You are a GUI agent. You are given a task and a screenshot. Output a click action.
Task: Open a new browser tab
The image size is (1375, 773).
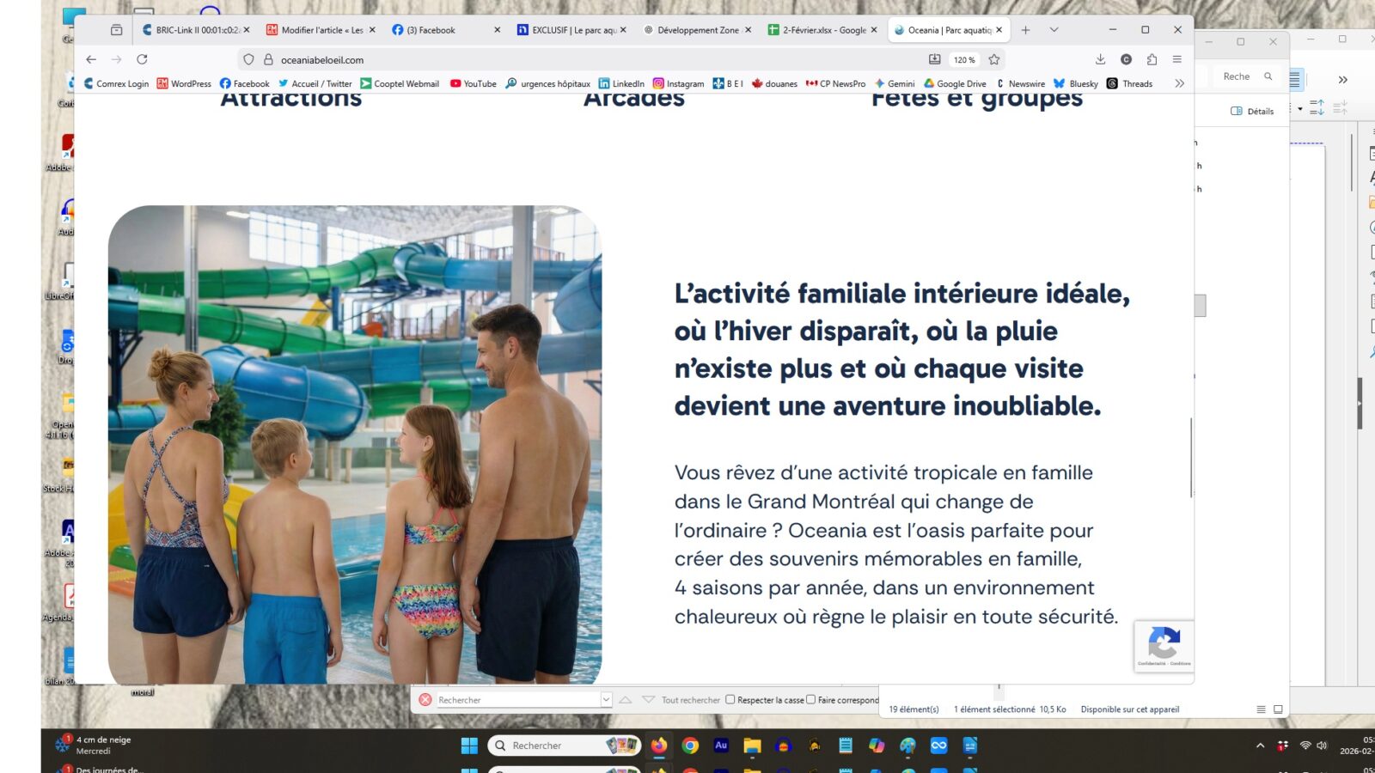[x=1025, y=30]
